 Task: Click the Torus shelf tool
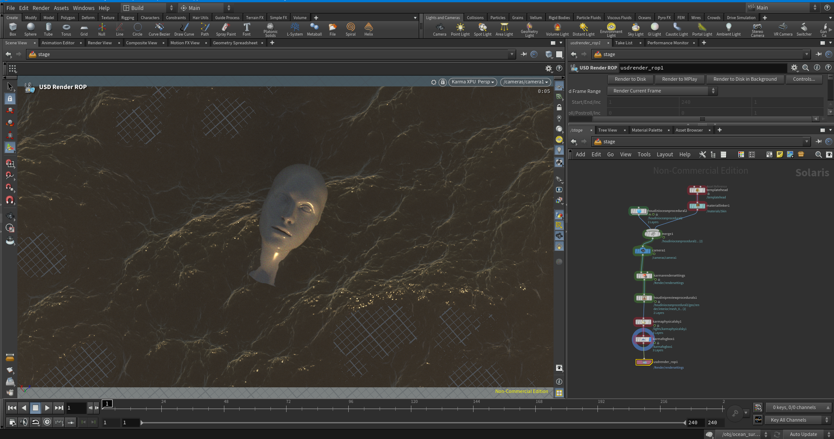pyautogui.click(x=66, y=30)
